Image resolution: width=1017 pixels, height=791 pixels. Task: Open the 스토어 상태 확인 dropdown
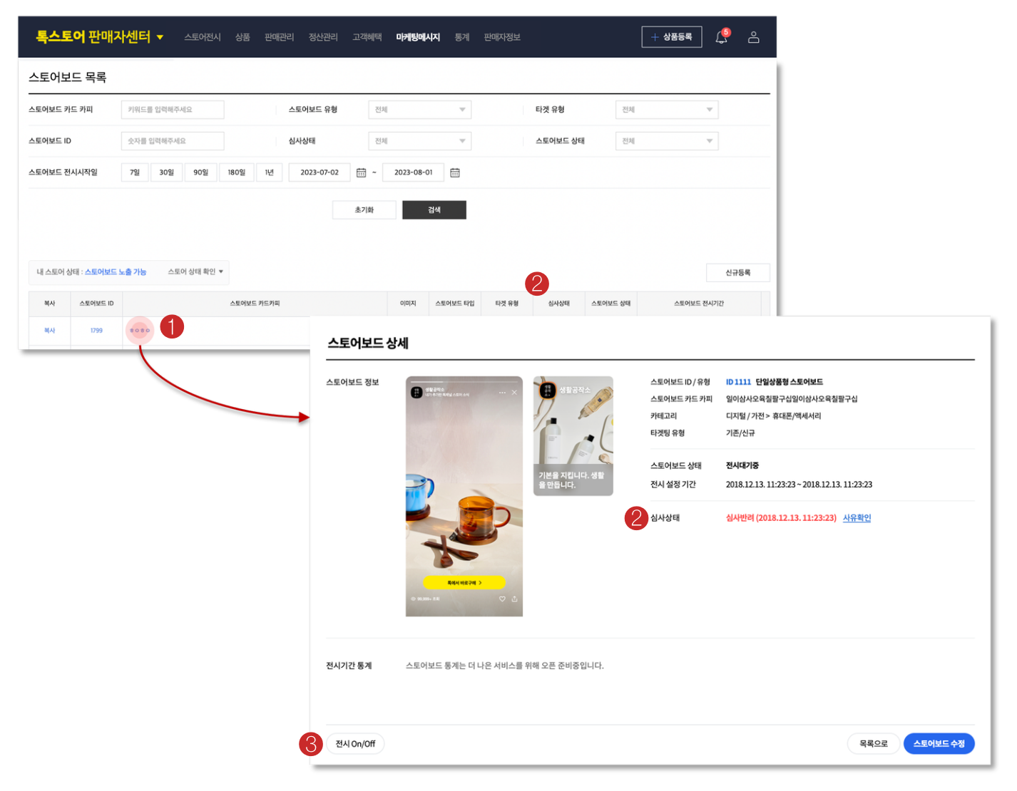[195, 272]
